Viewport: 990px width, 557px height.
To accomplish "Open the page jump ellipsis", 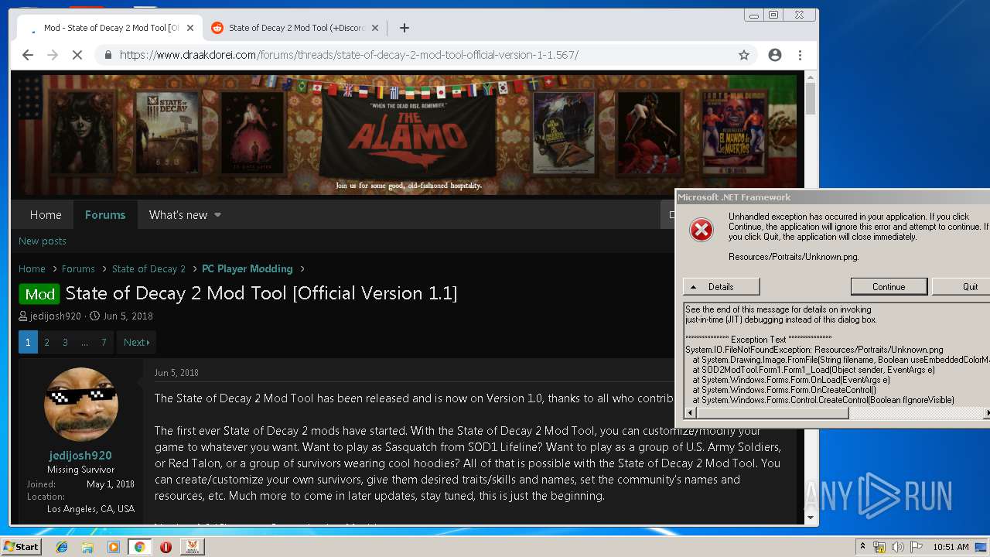I will pyautogui.click(x=84, y=342).
